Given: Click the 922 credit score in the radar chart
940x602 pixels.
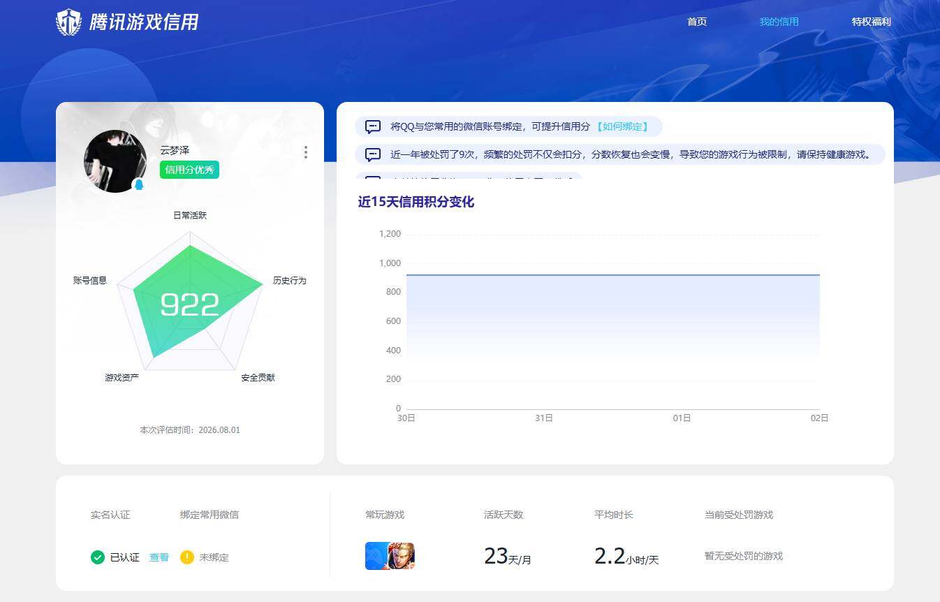Looking at the screenshot, I should tap(190, 305).
